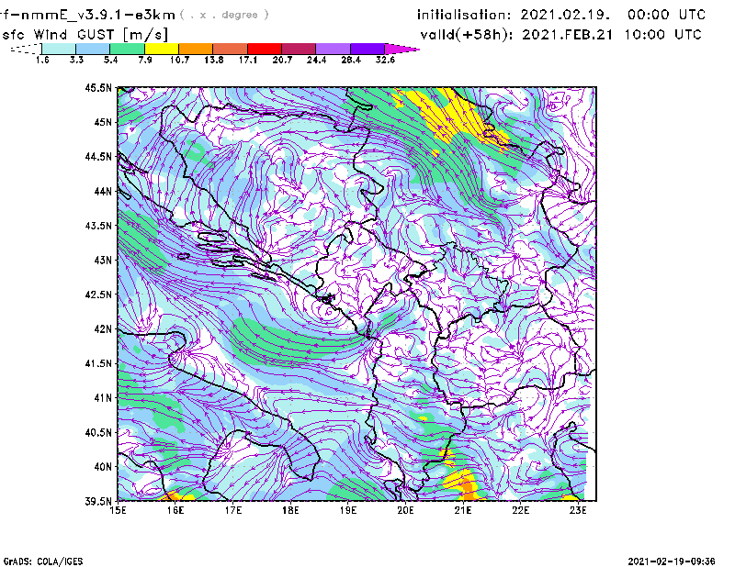Image resolution: width=735 pixels, height=567 pixels.
Task: Click the 40.5N latitude label
Action: (x=98, y=432)
